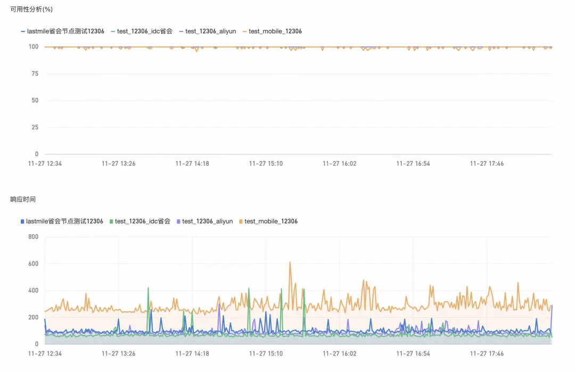
Task: Click the lastmile省会节点测试12306 label in the response-time legend
Action: [x=64, y=221]
